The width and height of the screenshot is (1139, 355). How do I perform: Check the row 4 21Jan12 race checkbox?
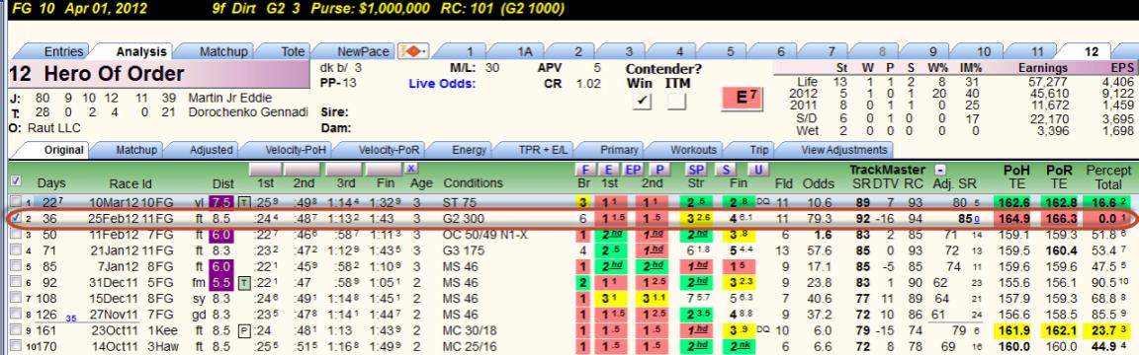pos(15,249)
